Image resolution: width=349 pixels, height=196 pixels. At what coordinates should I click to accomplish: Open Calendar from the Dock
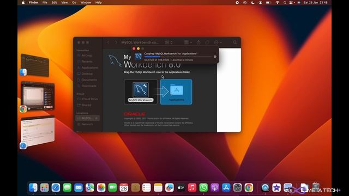[x=124, y=187]
